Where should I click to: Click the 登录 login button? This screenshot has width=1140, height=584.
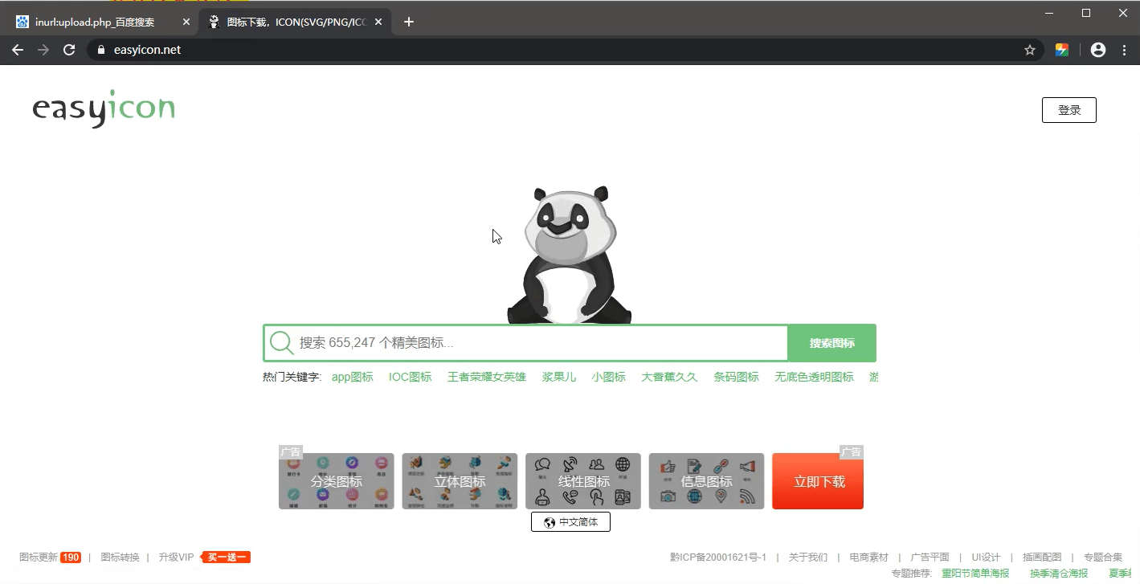pos(1069,110)
